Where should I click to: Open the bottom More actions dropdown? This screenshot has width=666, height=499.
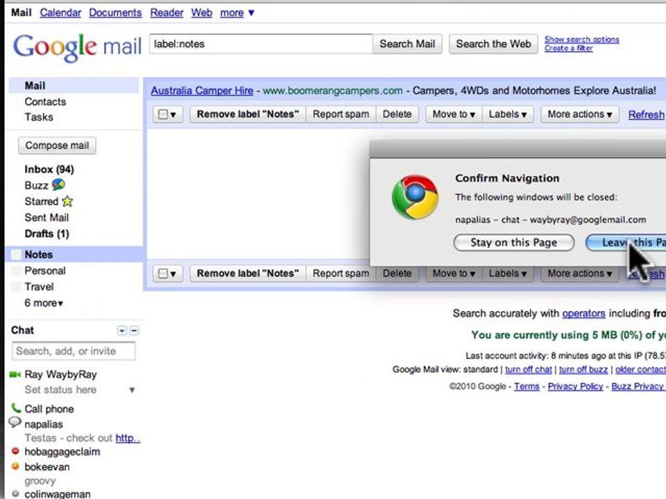[579, 273]
